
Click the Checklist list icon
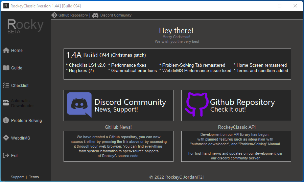(x=6, y=86)
